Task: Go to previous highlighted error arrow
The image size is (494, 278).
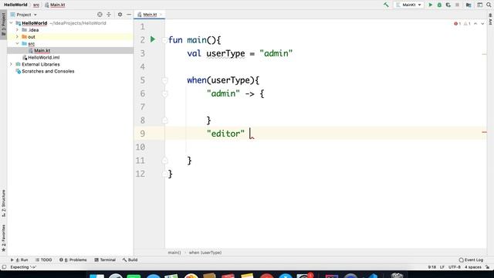Action: tap(475, 24)
